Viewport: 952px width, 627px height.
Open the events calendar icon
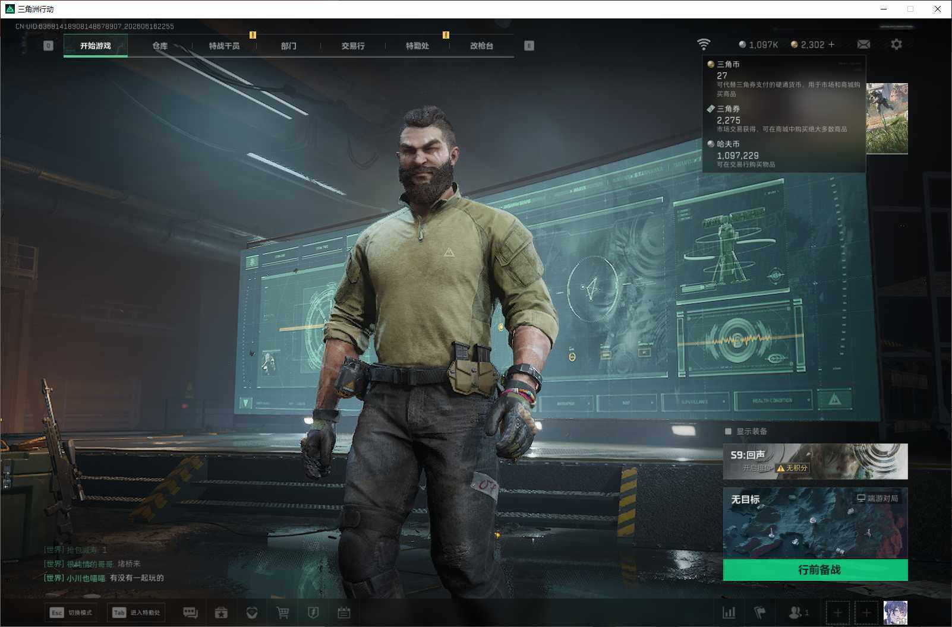point(344,612)
